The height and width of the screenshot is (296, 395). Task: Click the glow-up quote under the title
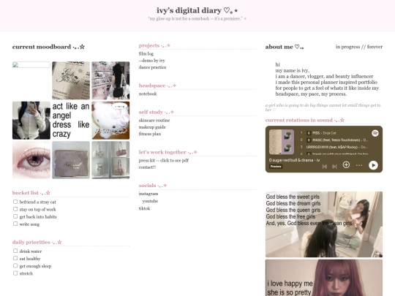click(197, 18)
